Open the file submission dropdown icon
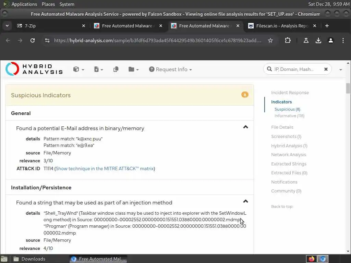This screenshot has height=263, width=351. coord(98,69)
